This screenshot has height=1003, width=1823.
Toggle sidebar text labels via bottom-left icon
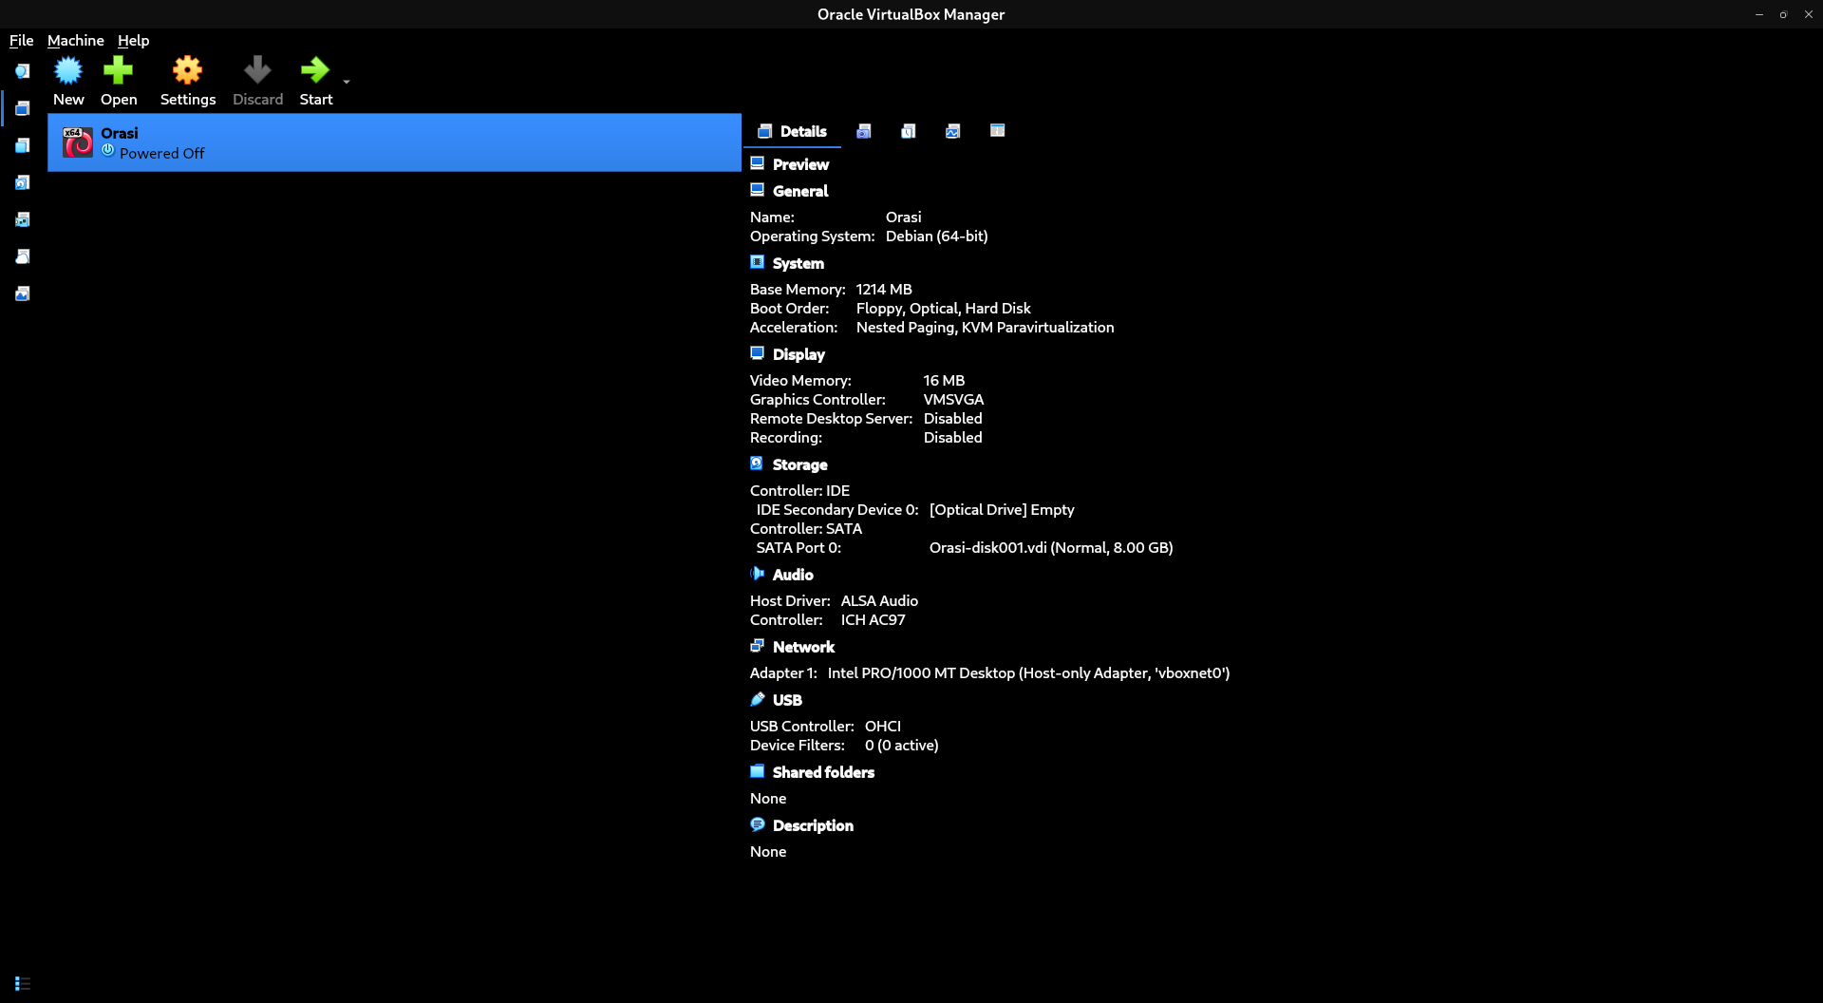click(23, 983)
